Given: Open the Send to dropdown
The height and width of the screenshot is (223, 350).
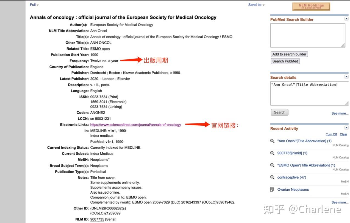Looking at the screenshot, I should pyautogui.click(x=256, y=5).
